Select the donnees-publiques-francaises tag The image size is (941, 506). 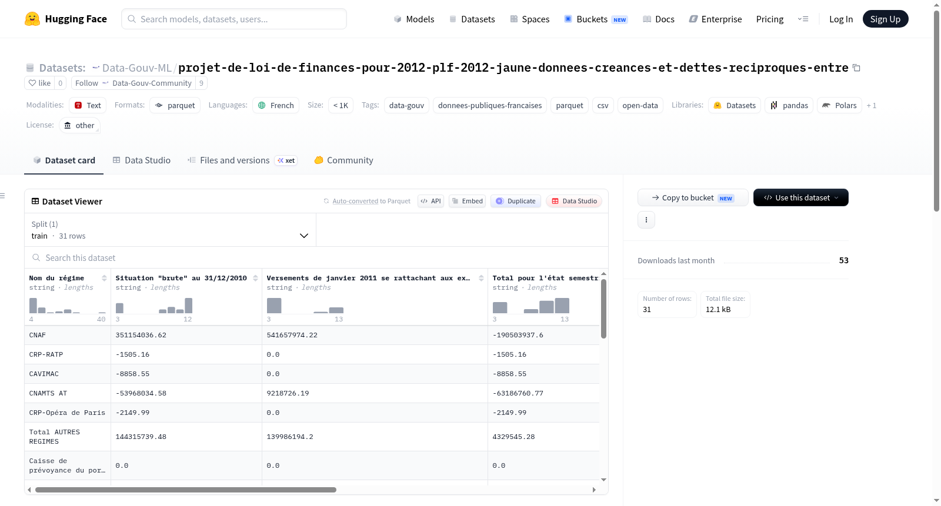pos(490,105)
